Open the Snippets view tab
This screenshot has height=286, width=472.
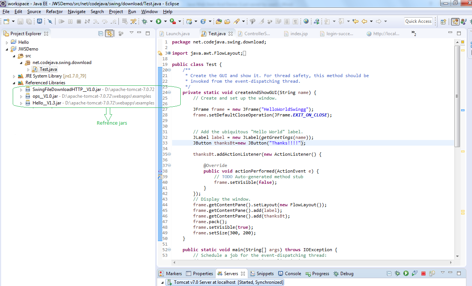point(262,274)
